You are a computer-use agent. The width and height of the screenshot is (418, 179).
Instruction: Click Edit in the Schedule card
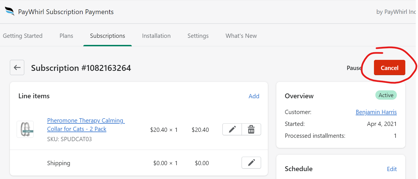(392, 169)
